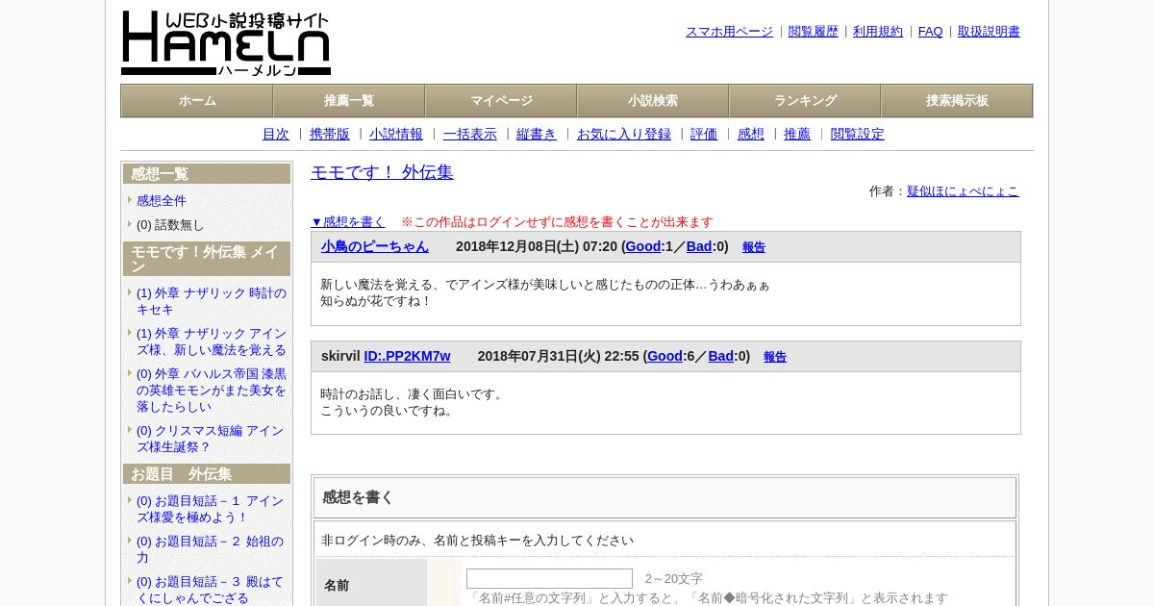1154x606 pixels.
Task: Open the novel title モモです！ 外伝集
Action: [x=382, y=172]
